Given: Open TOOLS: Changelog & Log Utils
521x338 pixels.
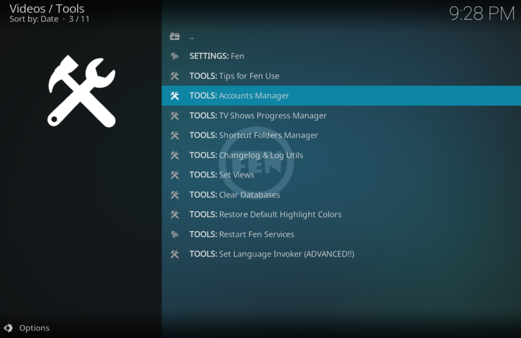Looking at the screenshot, I should pos(341,155).
